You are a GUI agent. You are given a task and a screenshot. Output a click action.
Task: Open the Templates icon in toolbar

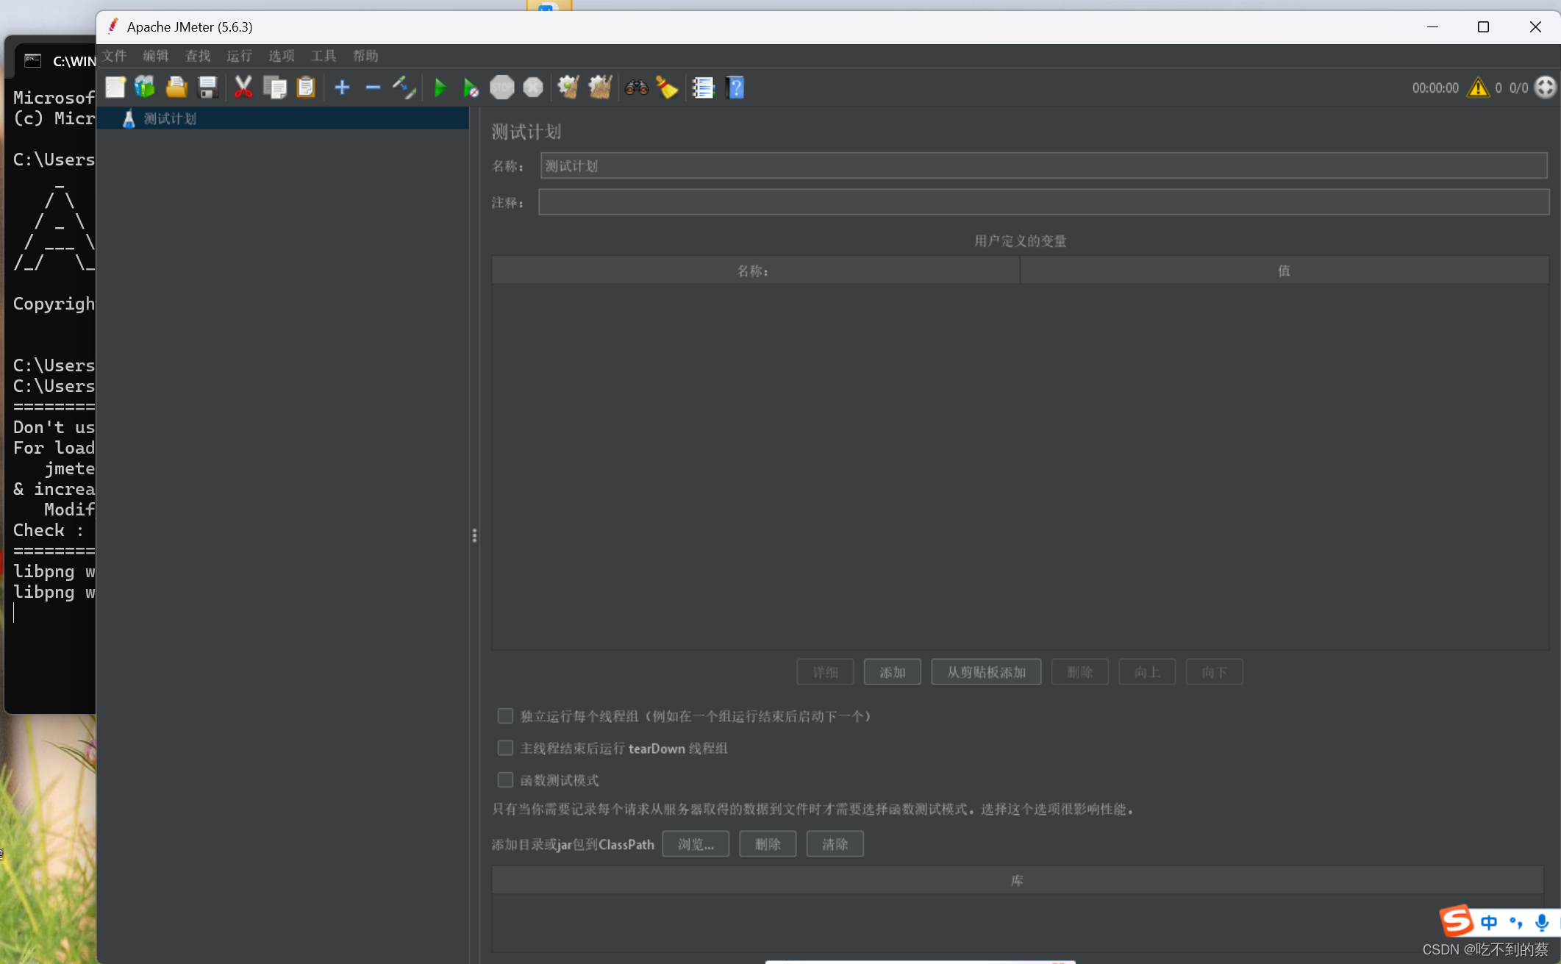[146, 88]
